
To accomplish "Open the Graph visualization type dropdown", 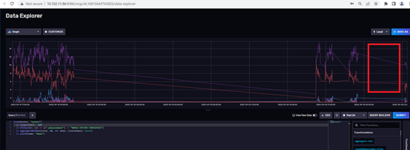I will pyautogui.click(x=23, y=32).
